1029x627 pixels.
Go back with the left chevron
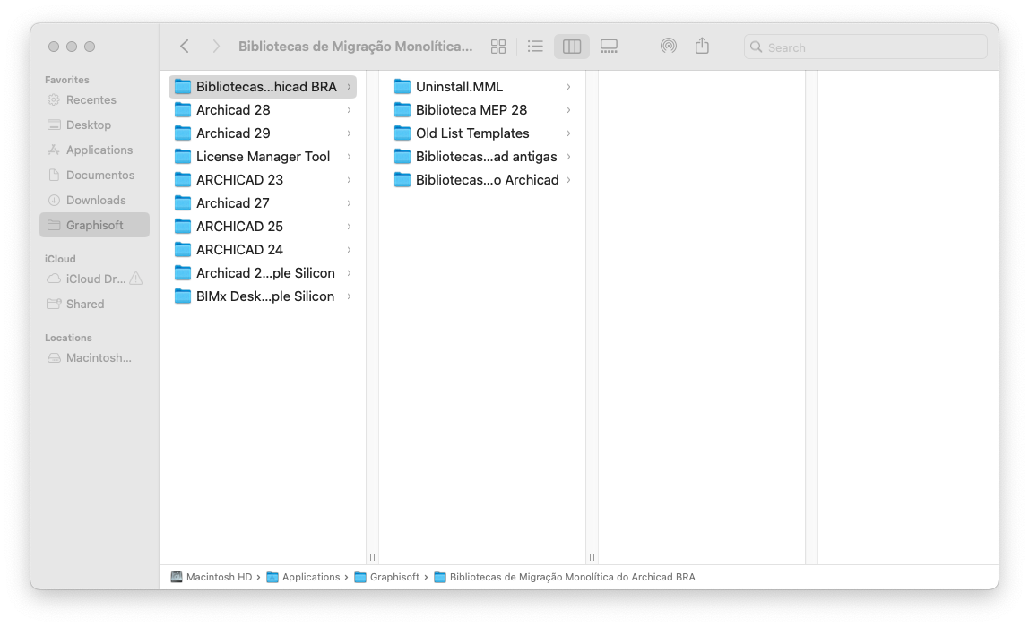185,46
